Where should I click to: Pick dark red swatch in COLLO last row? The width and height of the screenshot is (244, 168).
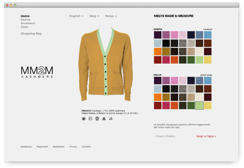click(158, 106)
